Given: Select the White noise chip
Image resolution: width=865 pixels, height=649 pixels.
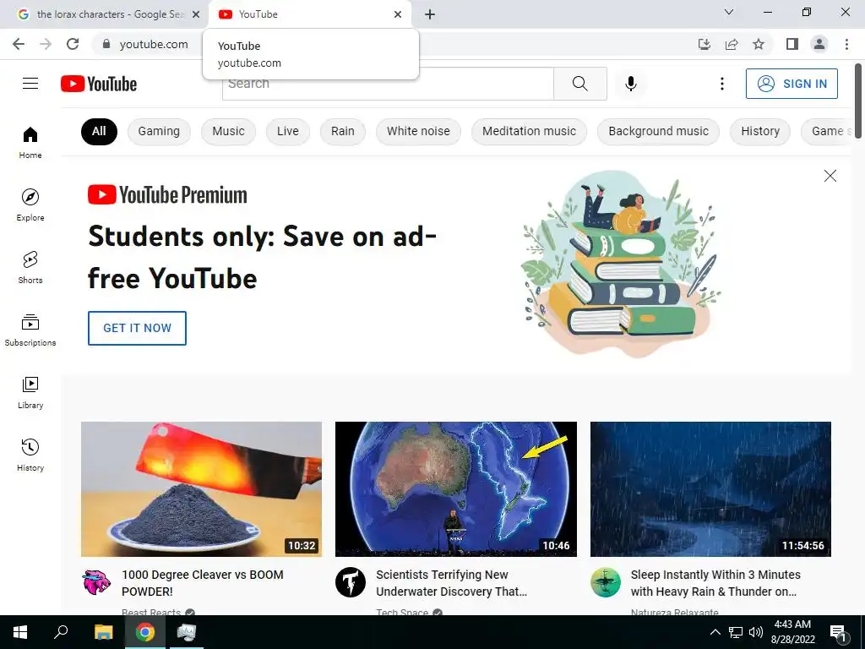Looking at the screenshot, I should 418,131.
